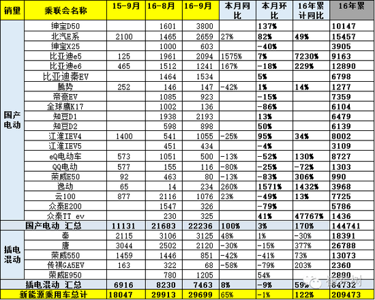Select the 众泰E200 name cell
Screen dimensions: 375x300
[65, 206]
